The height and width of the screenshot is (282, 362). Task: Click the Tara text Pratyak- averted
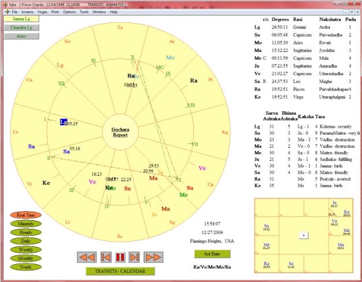[335, 179]
